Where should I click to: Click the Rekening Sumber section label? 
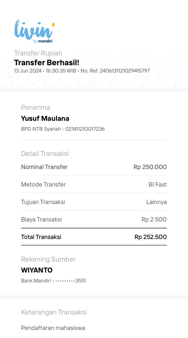tap(48, 259)
